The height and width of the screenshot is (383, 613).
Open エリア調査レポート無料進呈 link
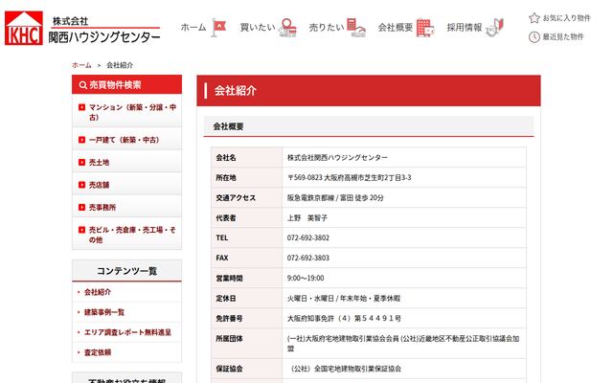tap(127, 332)
